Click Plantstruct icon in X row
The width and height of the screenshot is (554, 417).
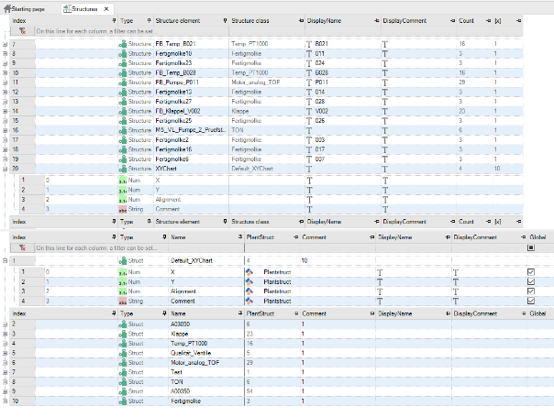click(x=249, y=272)
